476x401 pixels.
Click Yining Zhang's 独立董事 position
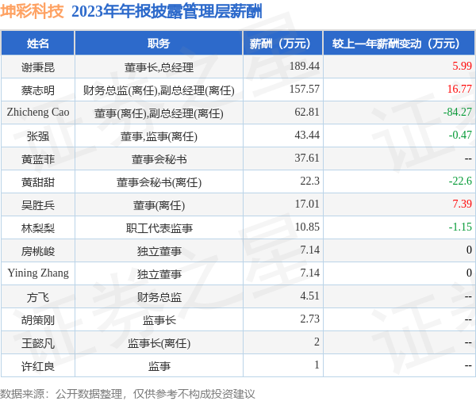[159, 274]
